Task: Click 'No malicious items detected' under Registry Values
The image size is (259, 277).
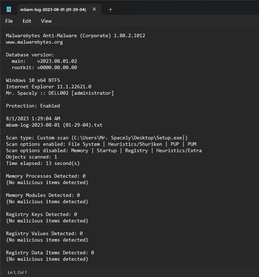Action: [x=47, y=240]
